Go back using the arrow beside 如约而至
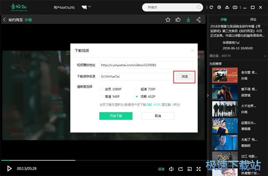Image resolution: width=268 pixels, height=176 pixels. 4,20
